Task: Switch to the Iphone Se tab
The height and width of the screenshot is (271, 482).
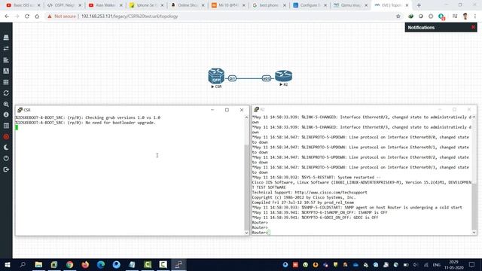Action: pos(146,5)
